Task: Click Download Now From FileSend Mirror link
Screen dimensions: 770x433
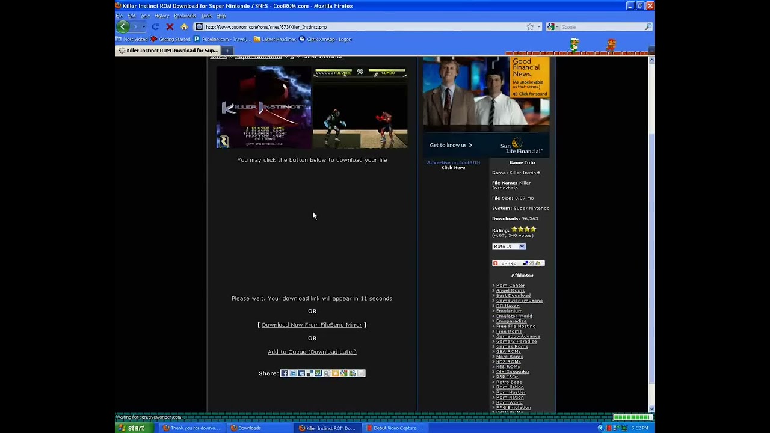Action: coord(312,325)
